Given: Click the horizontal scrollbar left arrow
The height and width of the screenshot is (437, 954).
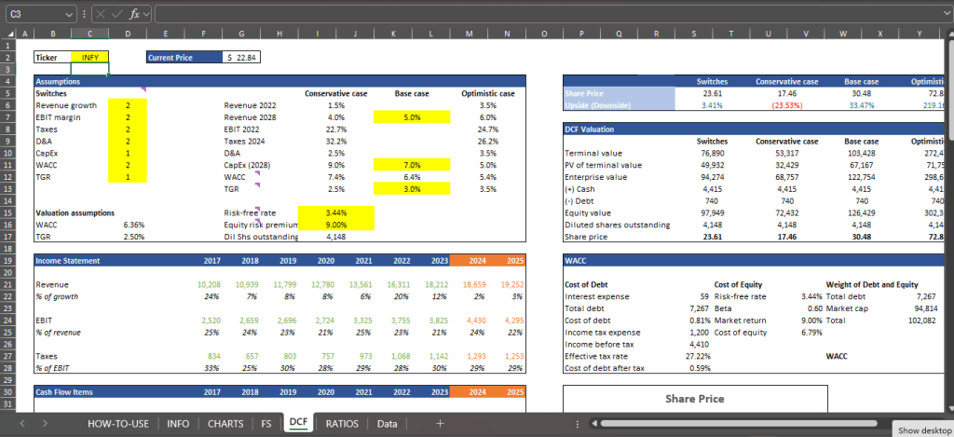Looking at the screenshot, I should (x=593, y=423).
